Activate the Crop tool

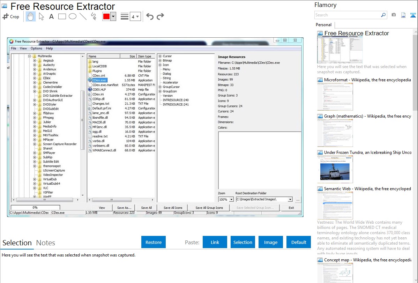pos(11,16)
